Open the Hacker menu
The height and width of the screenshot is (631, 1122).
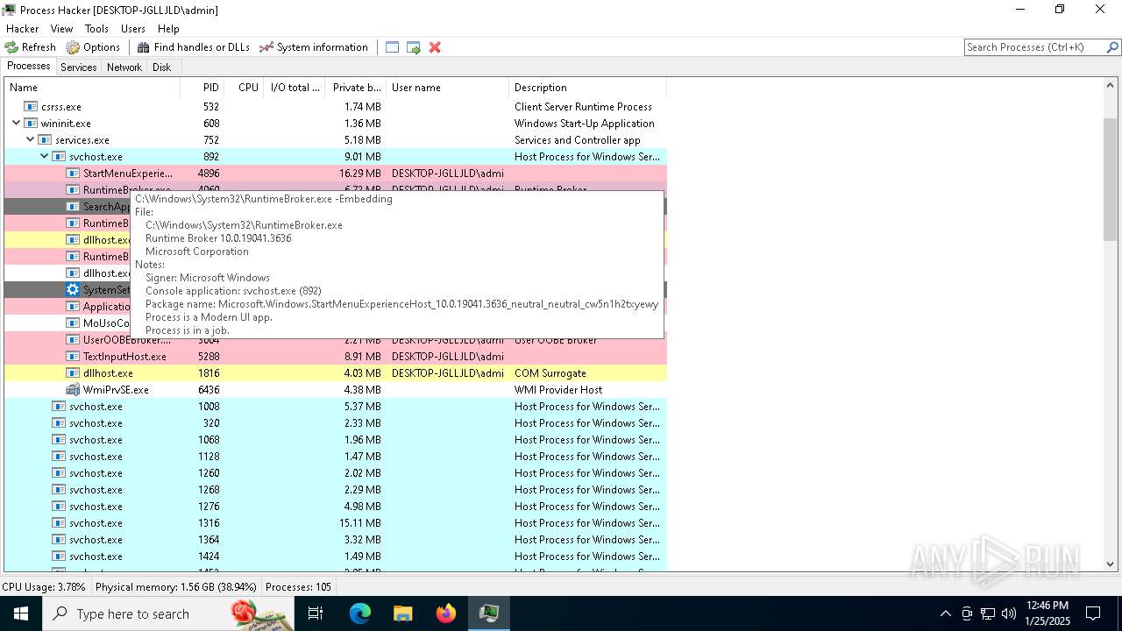[22, 29]
